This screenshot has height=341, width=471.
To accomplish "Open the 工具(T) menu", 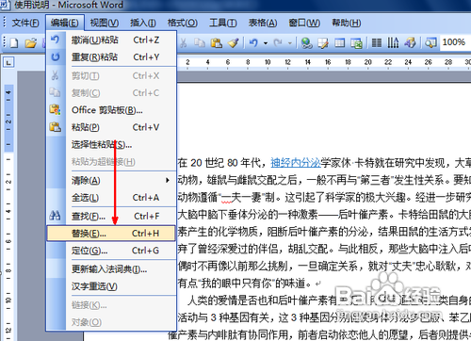I will pos(223,23).
